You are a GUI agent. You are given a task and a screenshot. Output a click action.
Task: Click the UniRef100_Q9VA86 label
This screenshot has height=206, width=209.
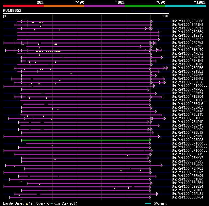tap(187, 21)
